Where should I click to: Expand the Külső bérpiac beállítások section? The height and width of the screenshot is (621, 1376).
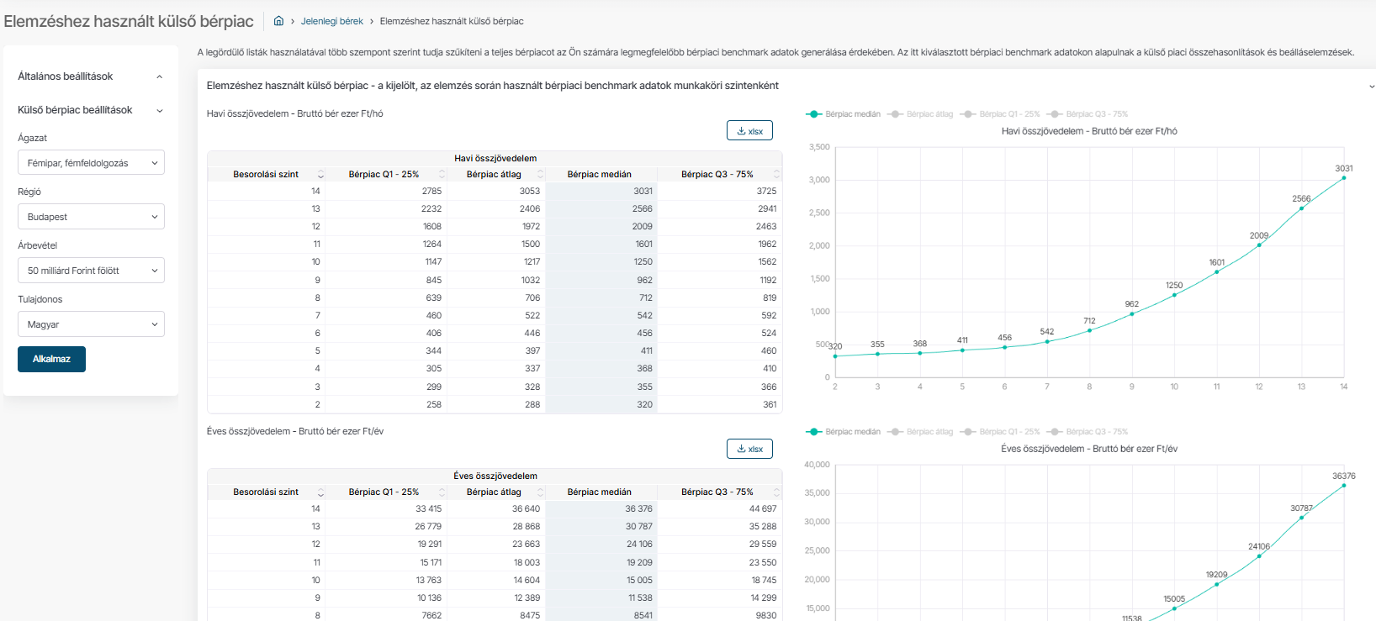(x=159, y=110)
